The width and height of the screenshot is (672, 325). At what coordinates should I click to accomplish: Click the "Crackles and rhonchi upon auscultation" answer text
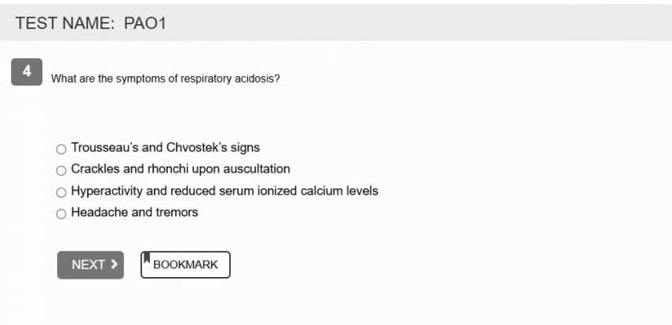pyautogui.click(x=180, y=169)
